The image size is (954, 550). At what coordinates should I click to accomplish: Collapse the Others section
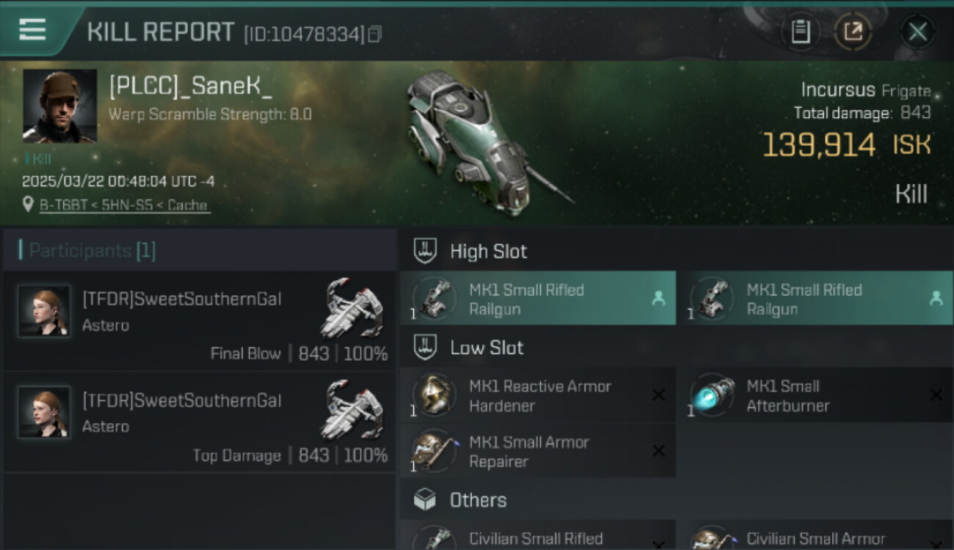(426, 500)
